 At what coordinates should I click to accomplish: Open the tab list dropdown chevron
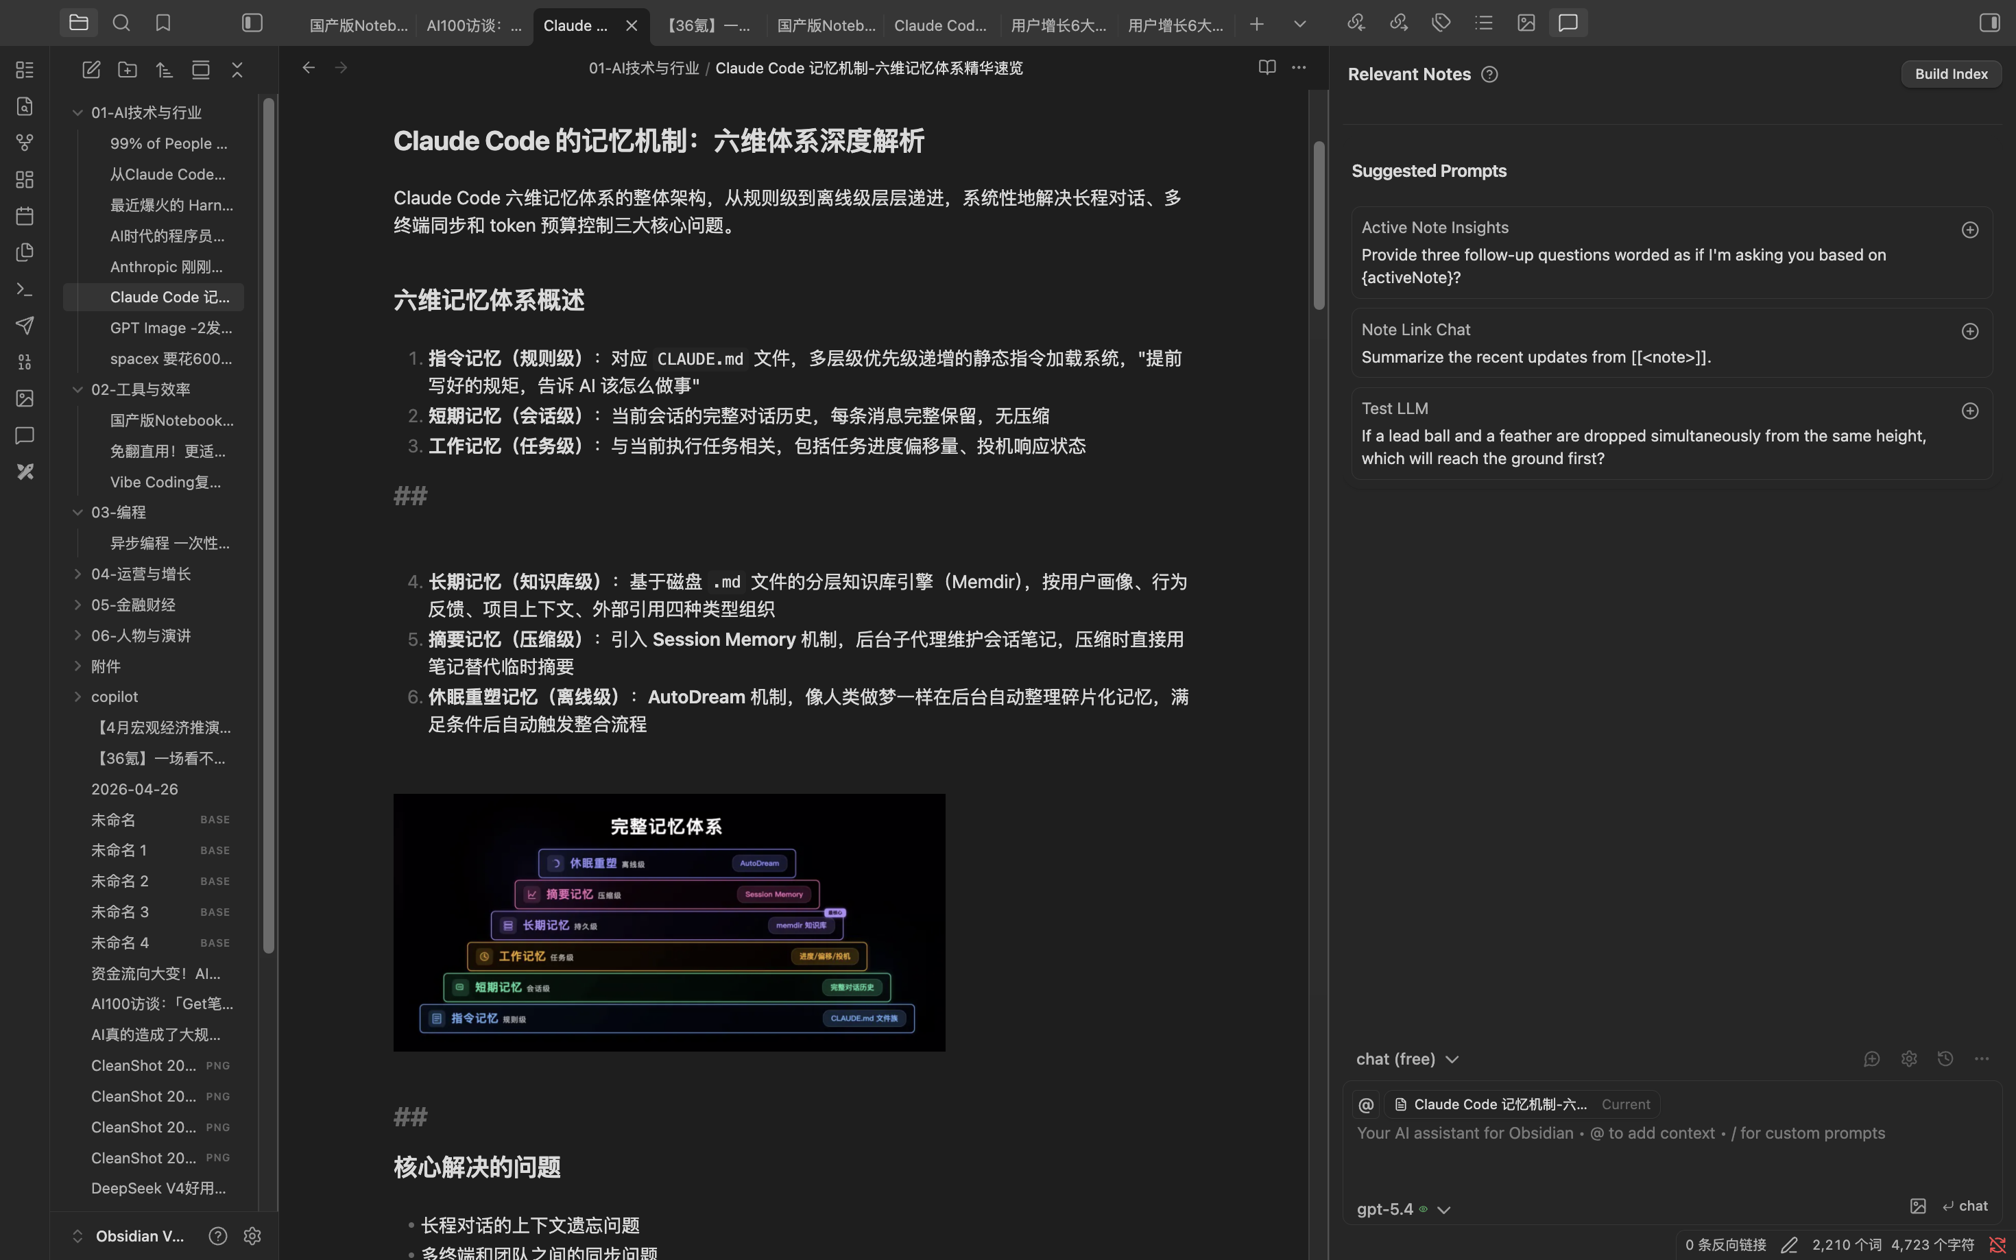pos(1299,24)
